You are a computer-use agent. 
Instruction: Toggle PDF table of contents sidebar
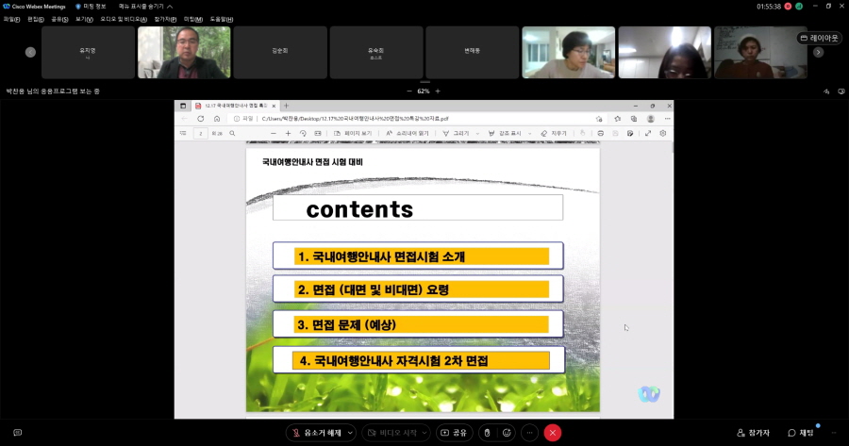pos(183,133)
